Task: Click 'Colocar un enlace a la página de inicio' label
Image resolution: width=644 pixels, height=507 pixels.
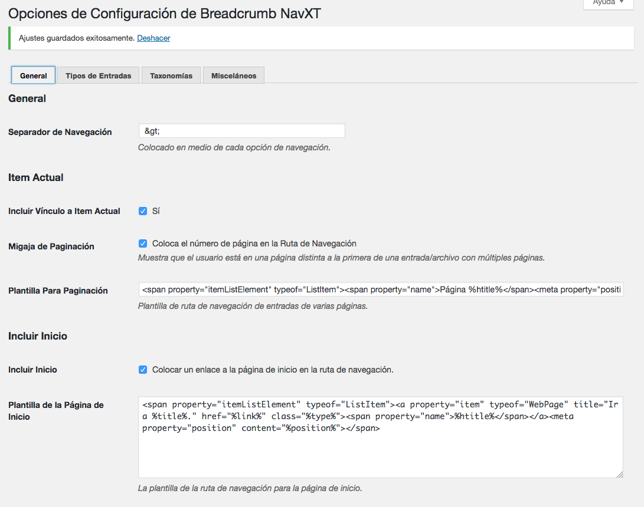Action: pos(273,370)
